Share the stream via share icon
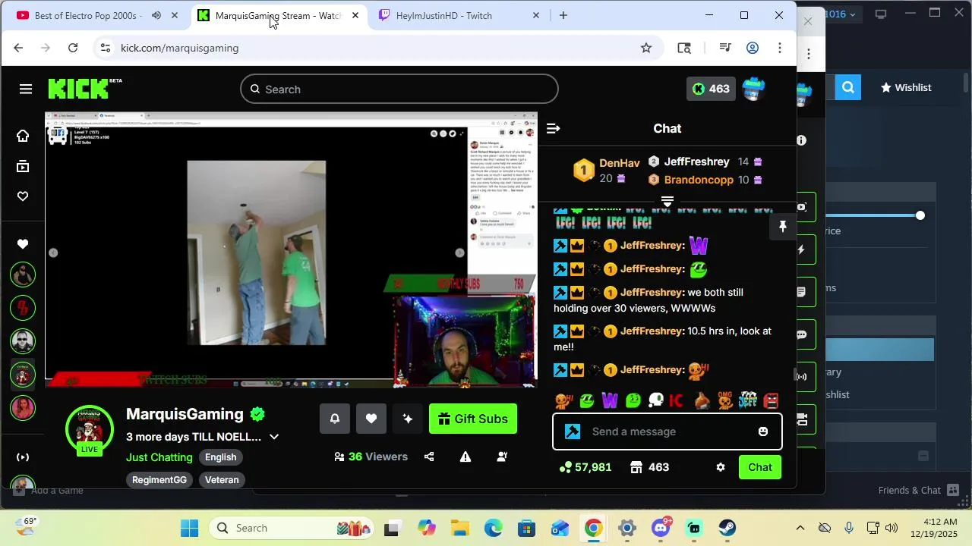Screen dimensions: 972x546 tap(429, 457)
